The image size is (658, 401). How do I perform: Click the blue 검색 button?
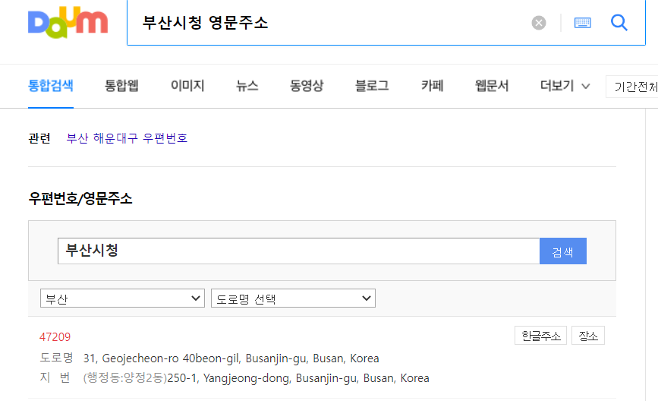click(562, 251)
